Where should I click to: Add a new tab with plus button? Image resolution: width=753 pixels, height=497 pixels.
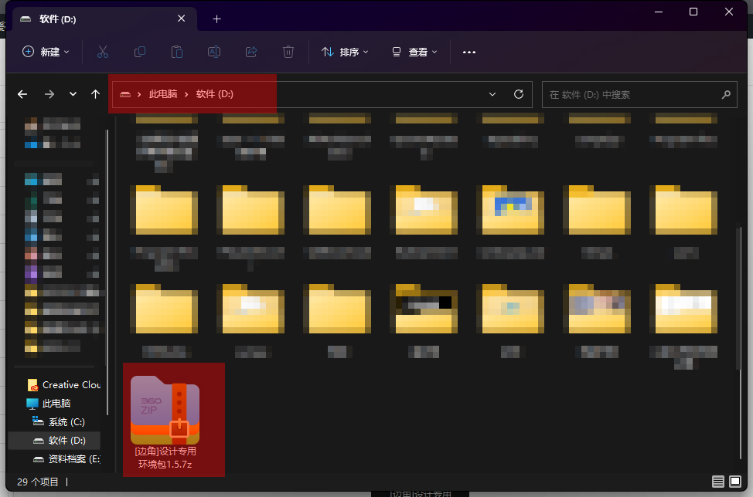[x=217, y=19]
